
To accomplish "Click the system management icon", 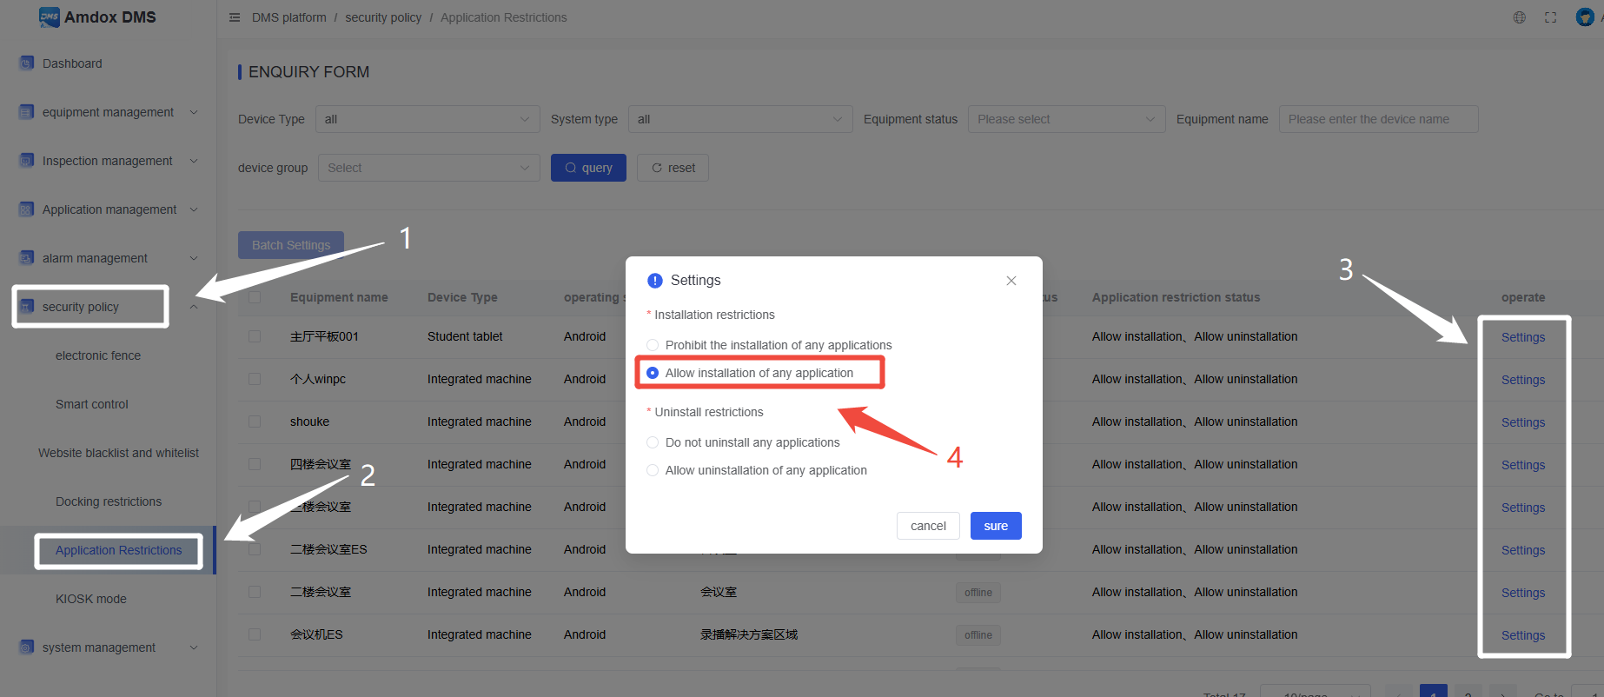I will [x=27, y=647].
